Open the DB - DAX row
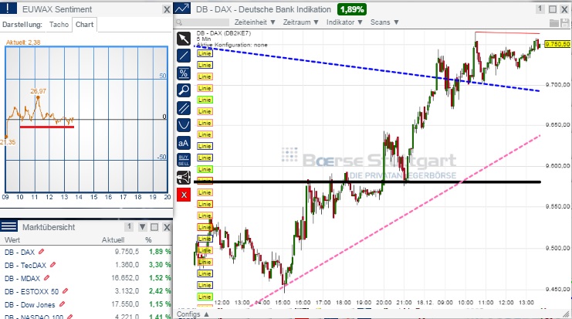The image size is (572, 319). coord(86,252)
